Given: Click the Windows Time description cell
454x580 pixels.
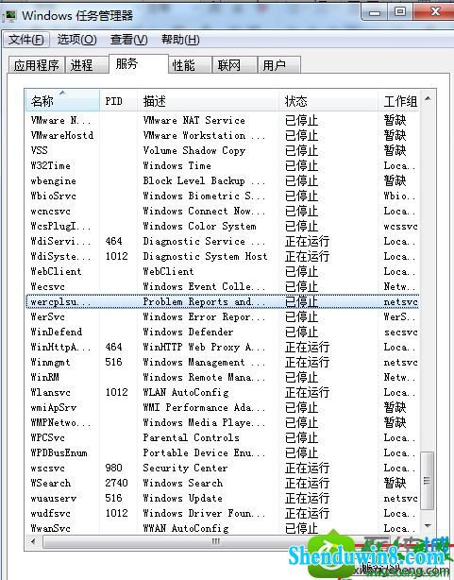Looking at the screenshot, I should coord(177,165).
